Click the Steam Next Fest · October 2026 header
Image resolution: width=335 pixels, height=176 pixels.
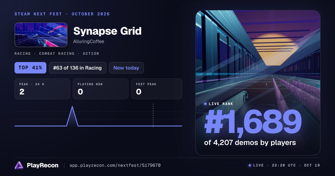[62, 14]
